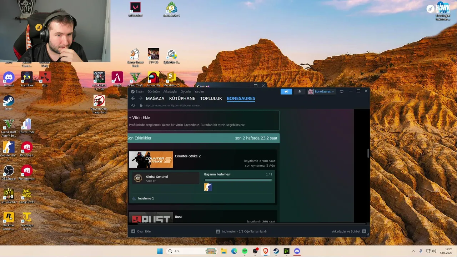This screenshot has width=457, height=257.
Task: Open the Oyunlar menu
Action: [186, 92]
